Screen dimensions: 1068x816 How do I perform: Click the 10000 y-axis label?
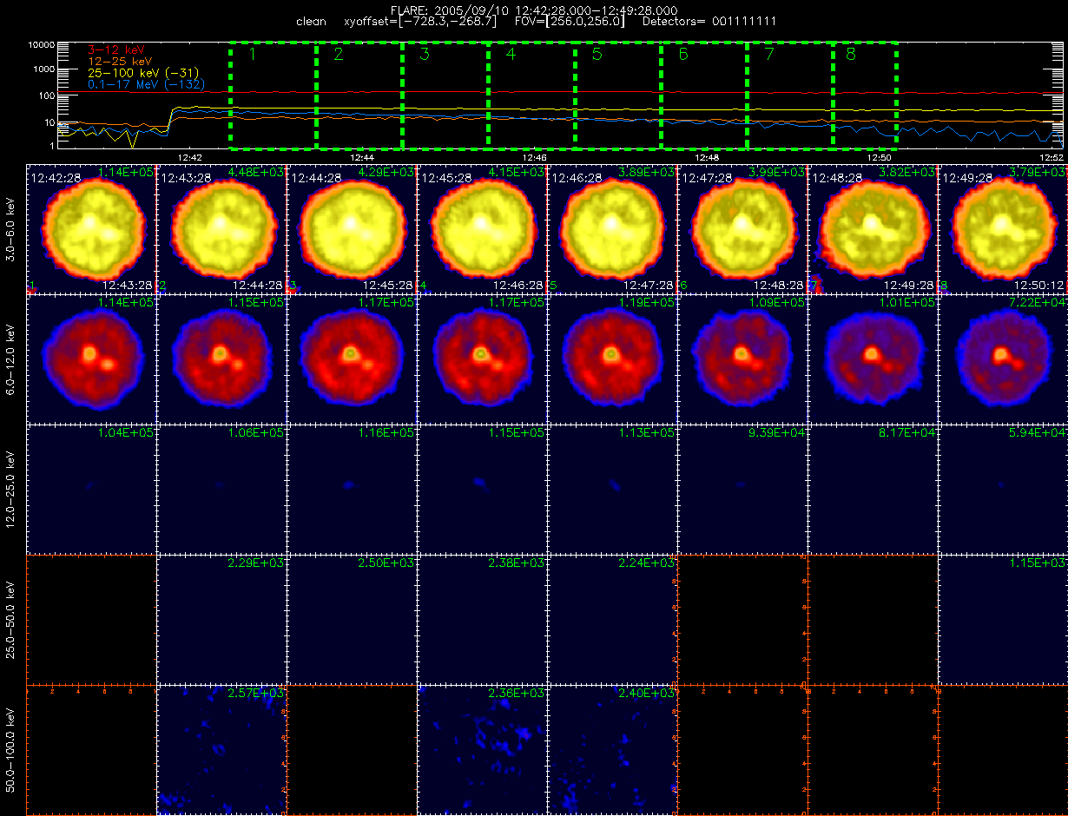[42, 43]
